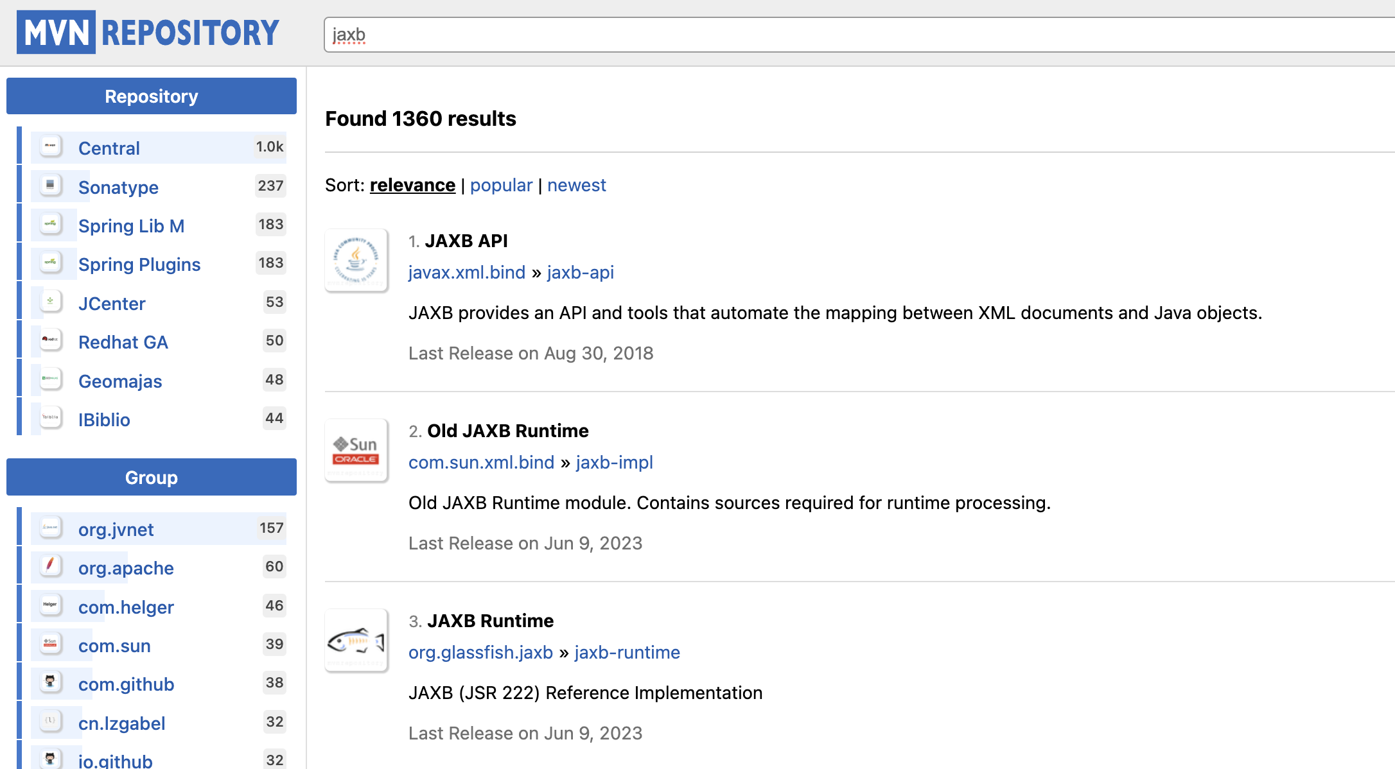Click the com.sun group icon
Viewport: 1395px width, 769px height.
tap(51, 644)
